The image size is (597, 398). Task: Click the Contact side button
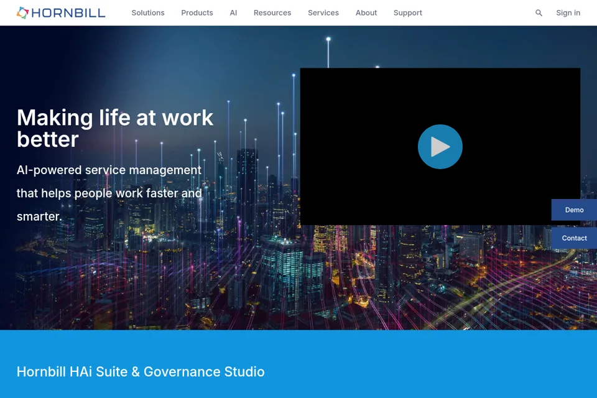point(574,238)
